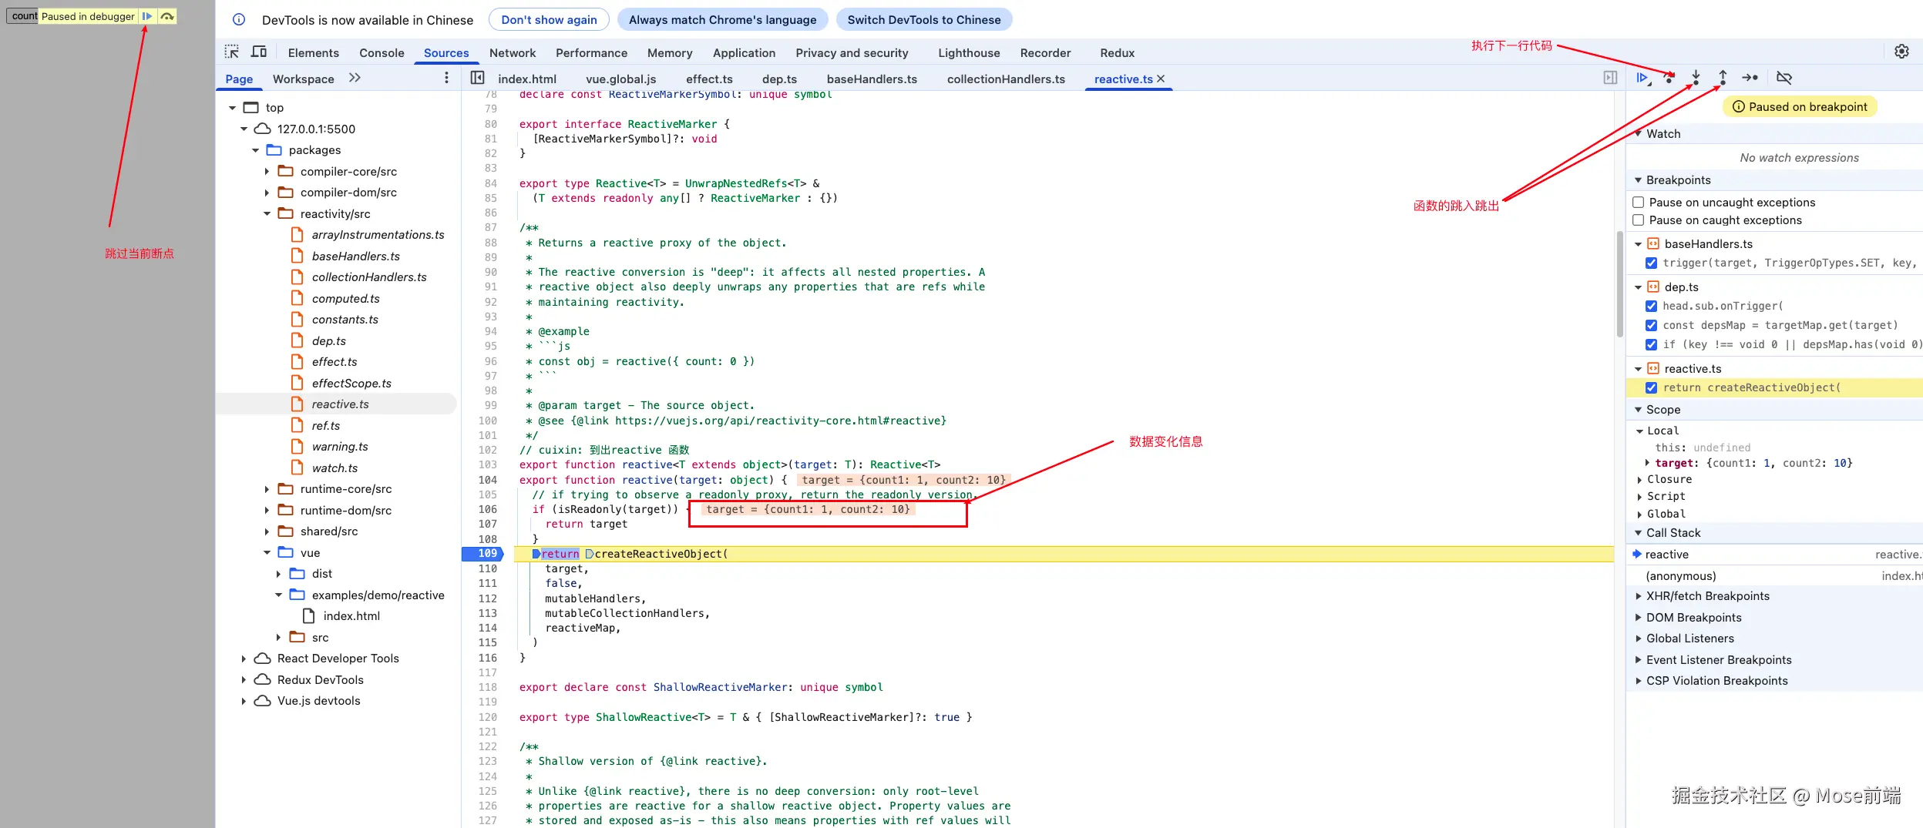Image resolution: width=1923 pixels, height=828 pixels.
Task: Select the inspect element picker icon
Action: 232,52
